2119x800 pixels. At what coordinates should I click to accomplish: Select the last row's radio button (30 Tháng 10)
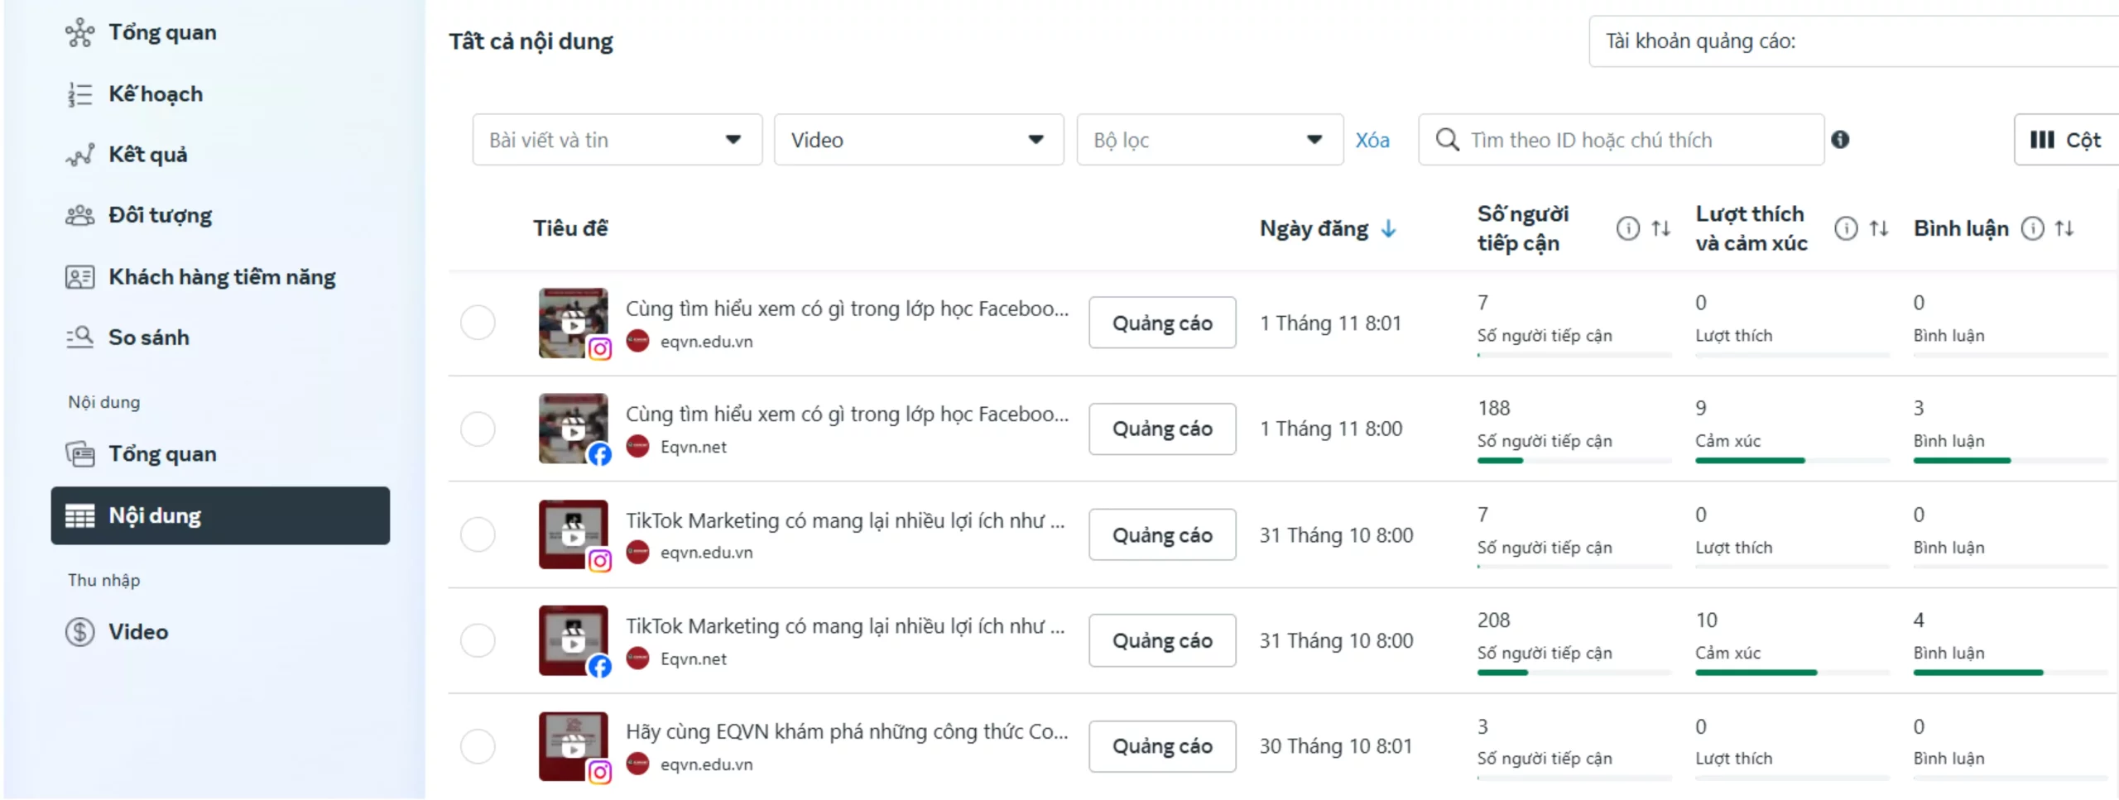click(x=478, y=746)
